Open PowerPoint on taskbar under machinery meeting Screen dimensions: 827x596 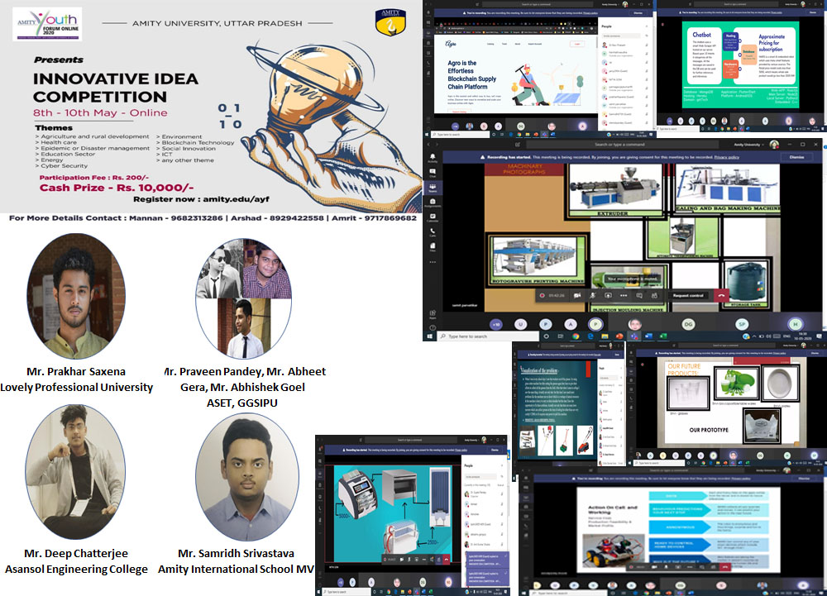619,336
